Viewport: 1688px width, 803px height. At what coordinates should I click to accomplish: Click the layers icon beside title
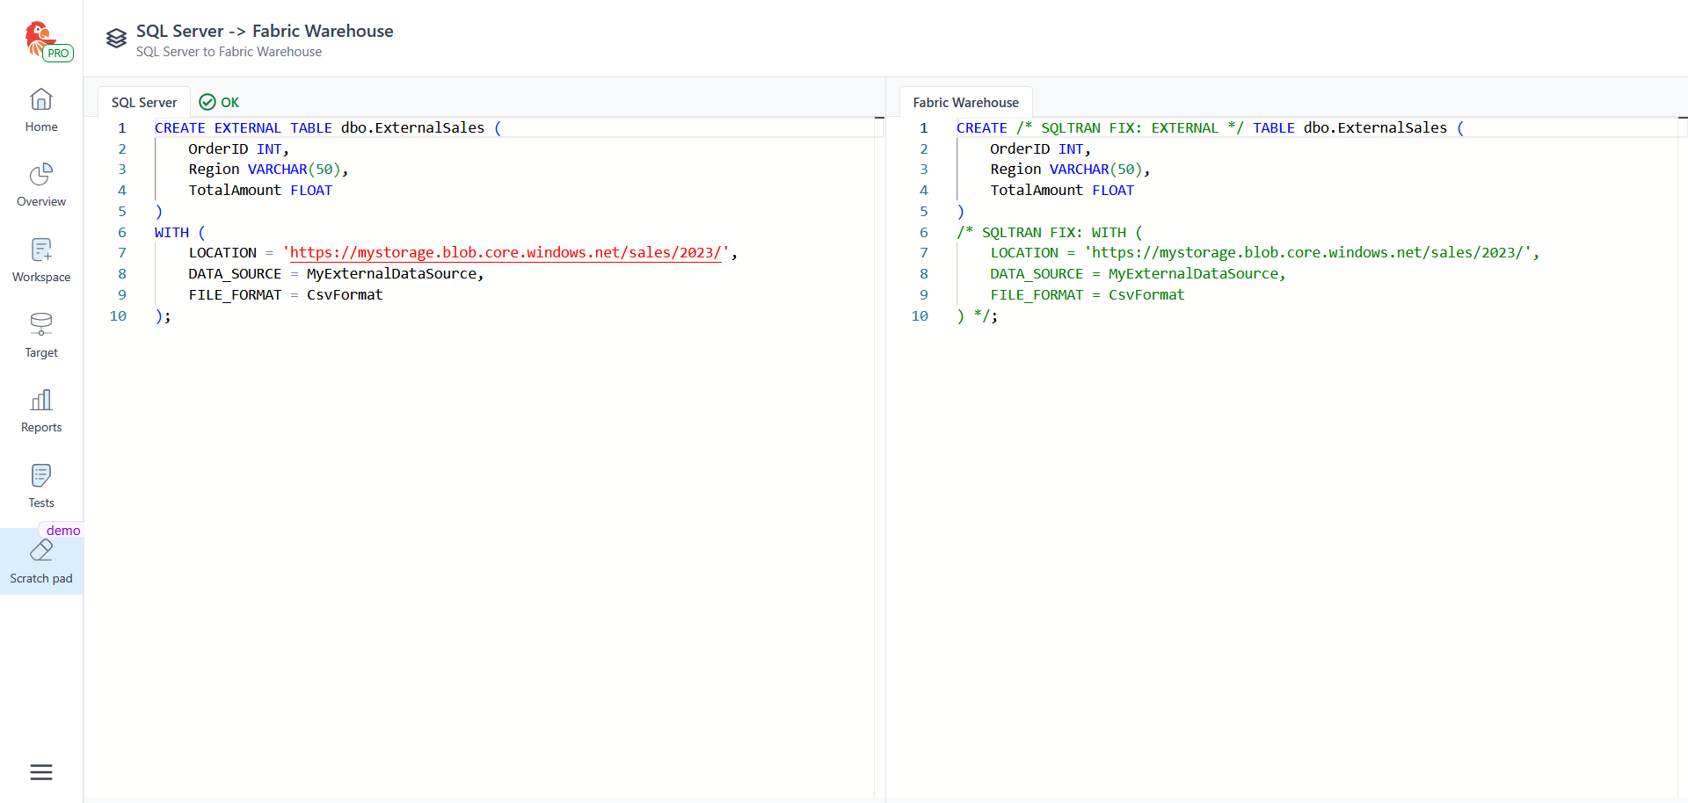(x=116, y=39)
